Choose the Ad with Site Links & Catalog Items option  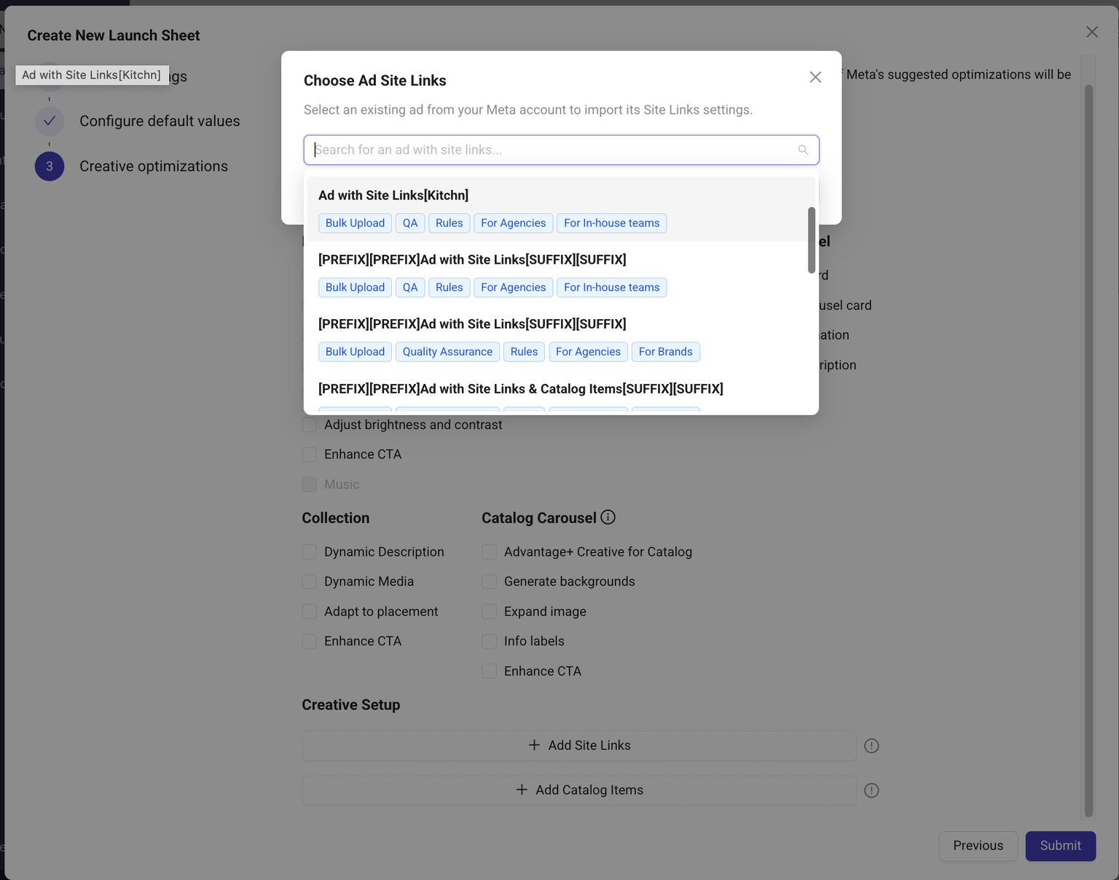[520, 389]
